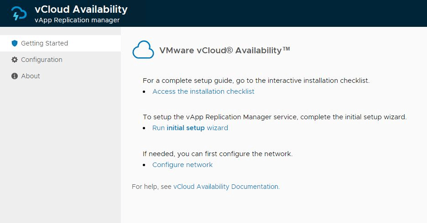This screenshot has width=427, height=223.
Task: Click the "To setup the vApp Replication Manager" sentence
Action: coord(274,117)
